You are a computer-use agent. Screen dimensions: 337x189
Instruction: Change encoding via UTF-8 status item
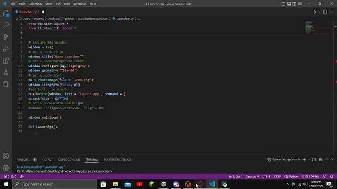(x=266, y=176)
